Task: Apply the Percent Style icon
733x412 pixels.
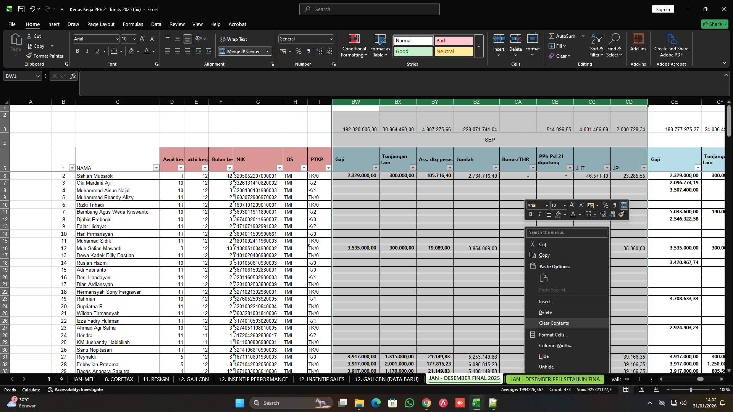Action: tap(299, 51)
